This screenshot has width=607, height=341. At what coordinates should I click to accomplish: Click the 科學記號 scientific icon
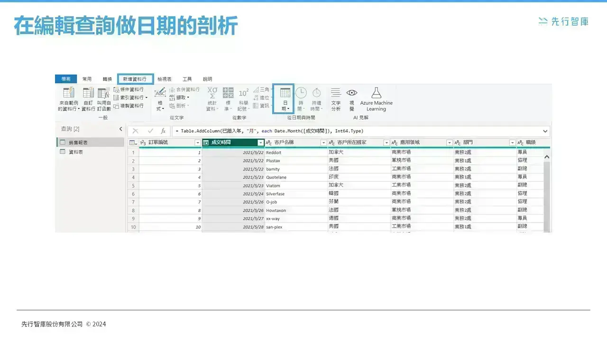[243, 93]
